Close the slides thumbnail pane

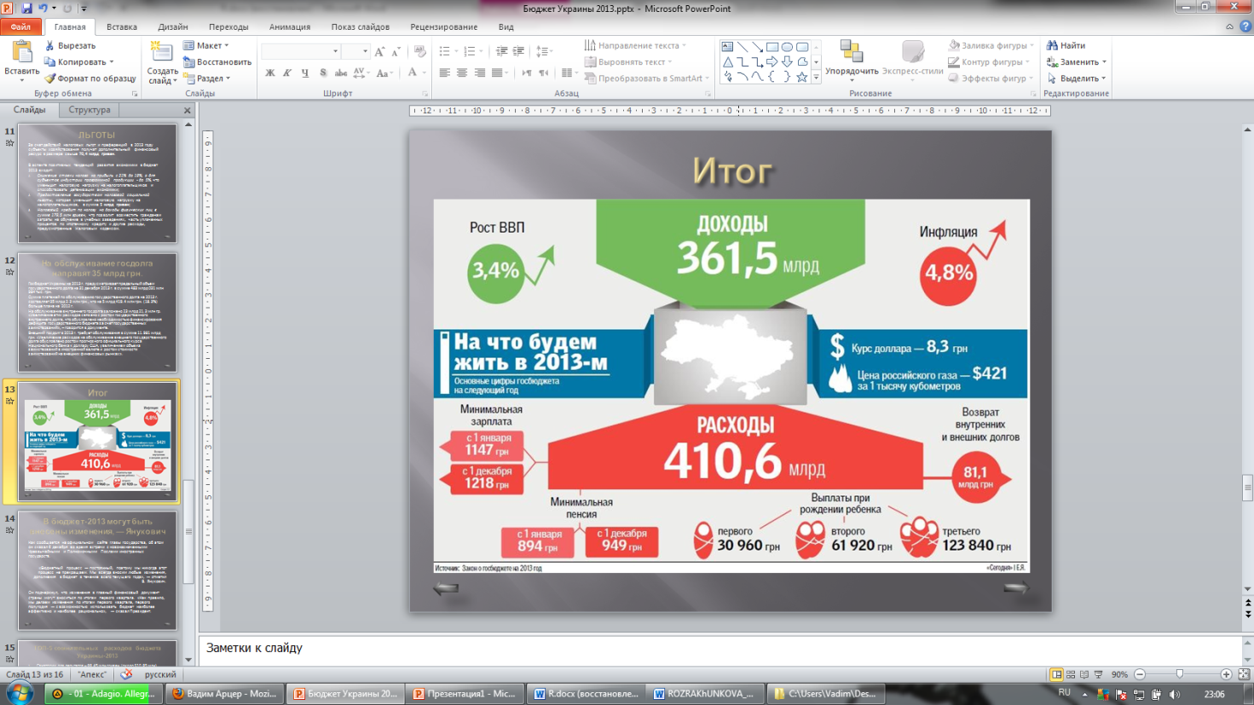point(187,111)
